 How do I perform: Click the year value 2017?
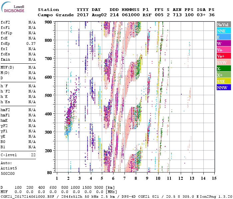(x=83, y=15)
